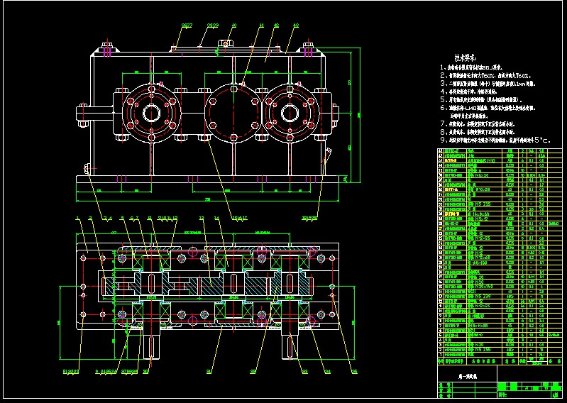
Task: Click part callout number 35 below plan view
Action: click(354, 370)
